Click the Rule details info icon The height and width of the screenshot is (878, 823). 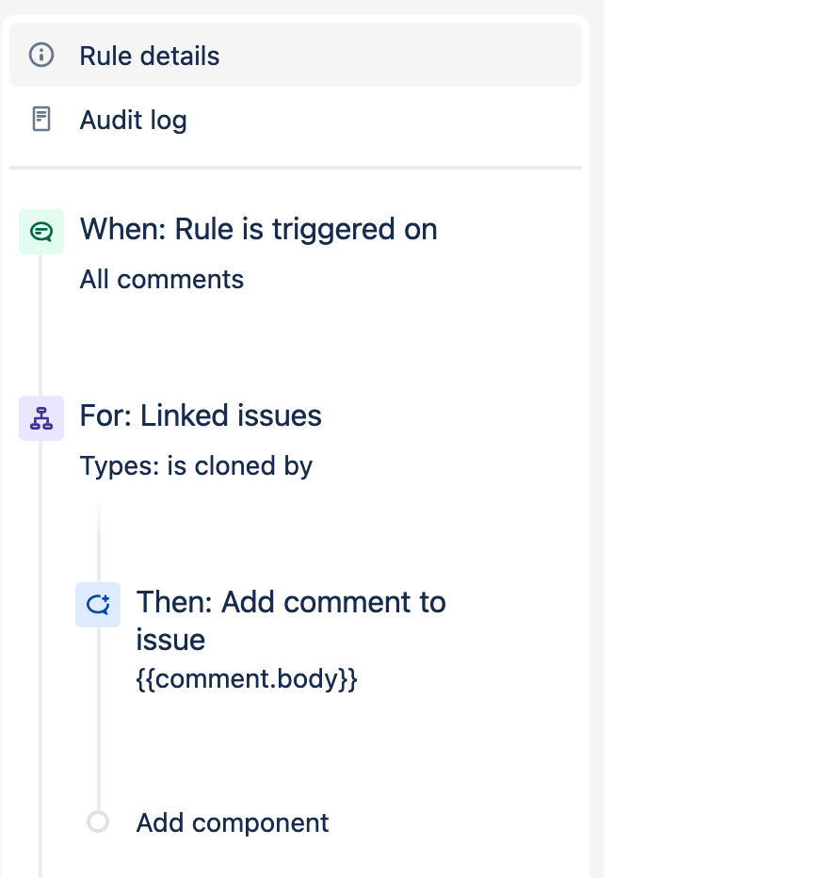pos(41,55)
